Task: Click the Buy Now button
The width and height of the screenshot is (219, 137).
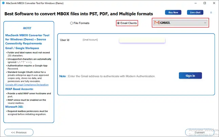Action: (x=173, y=13)
